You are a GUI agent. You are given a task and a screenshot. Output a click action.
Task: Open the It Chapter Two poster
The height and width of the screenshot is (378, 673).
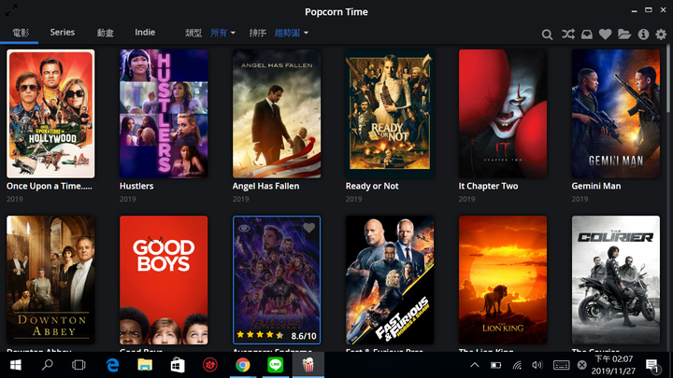point(503,114)
